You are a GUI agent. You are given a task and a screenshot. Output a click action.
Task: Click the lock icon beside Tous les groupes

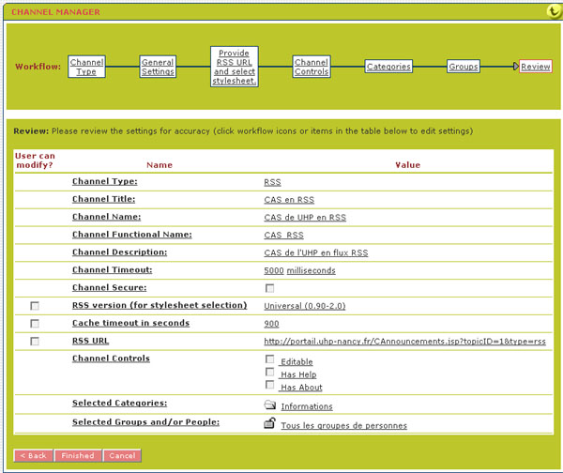270,424
